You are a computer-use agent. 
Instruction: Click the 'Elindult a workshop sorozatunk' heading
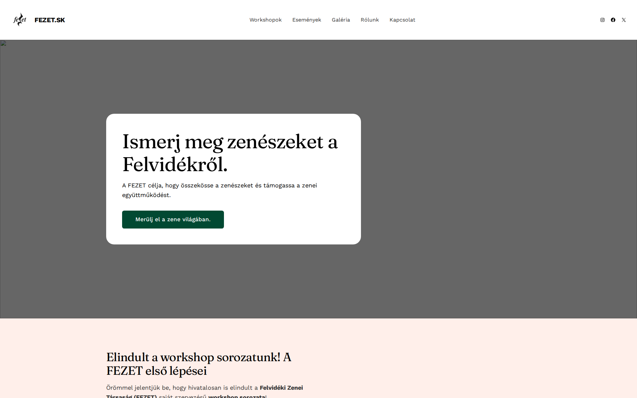pos(198,364)
